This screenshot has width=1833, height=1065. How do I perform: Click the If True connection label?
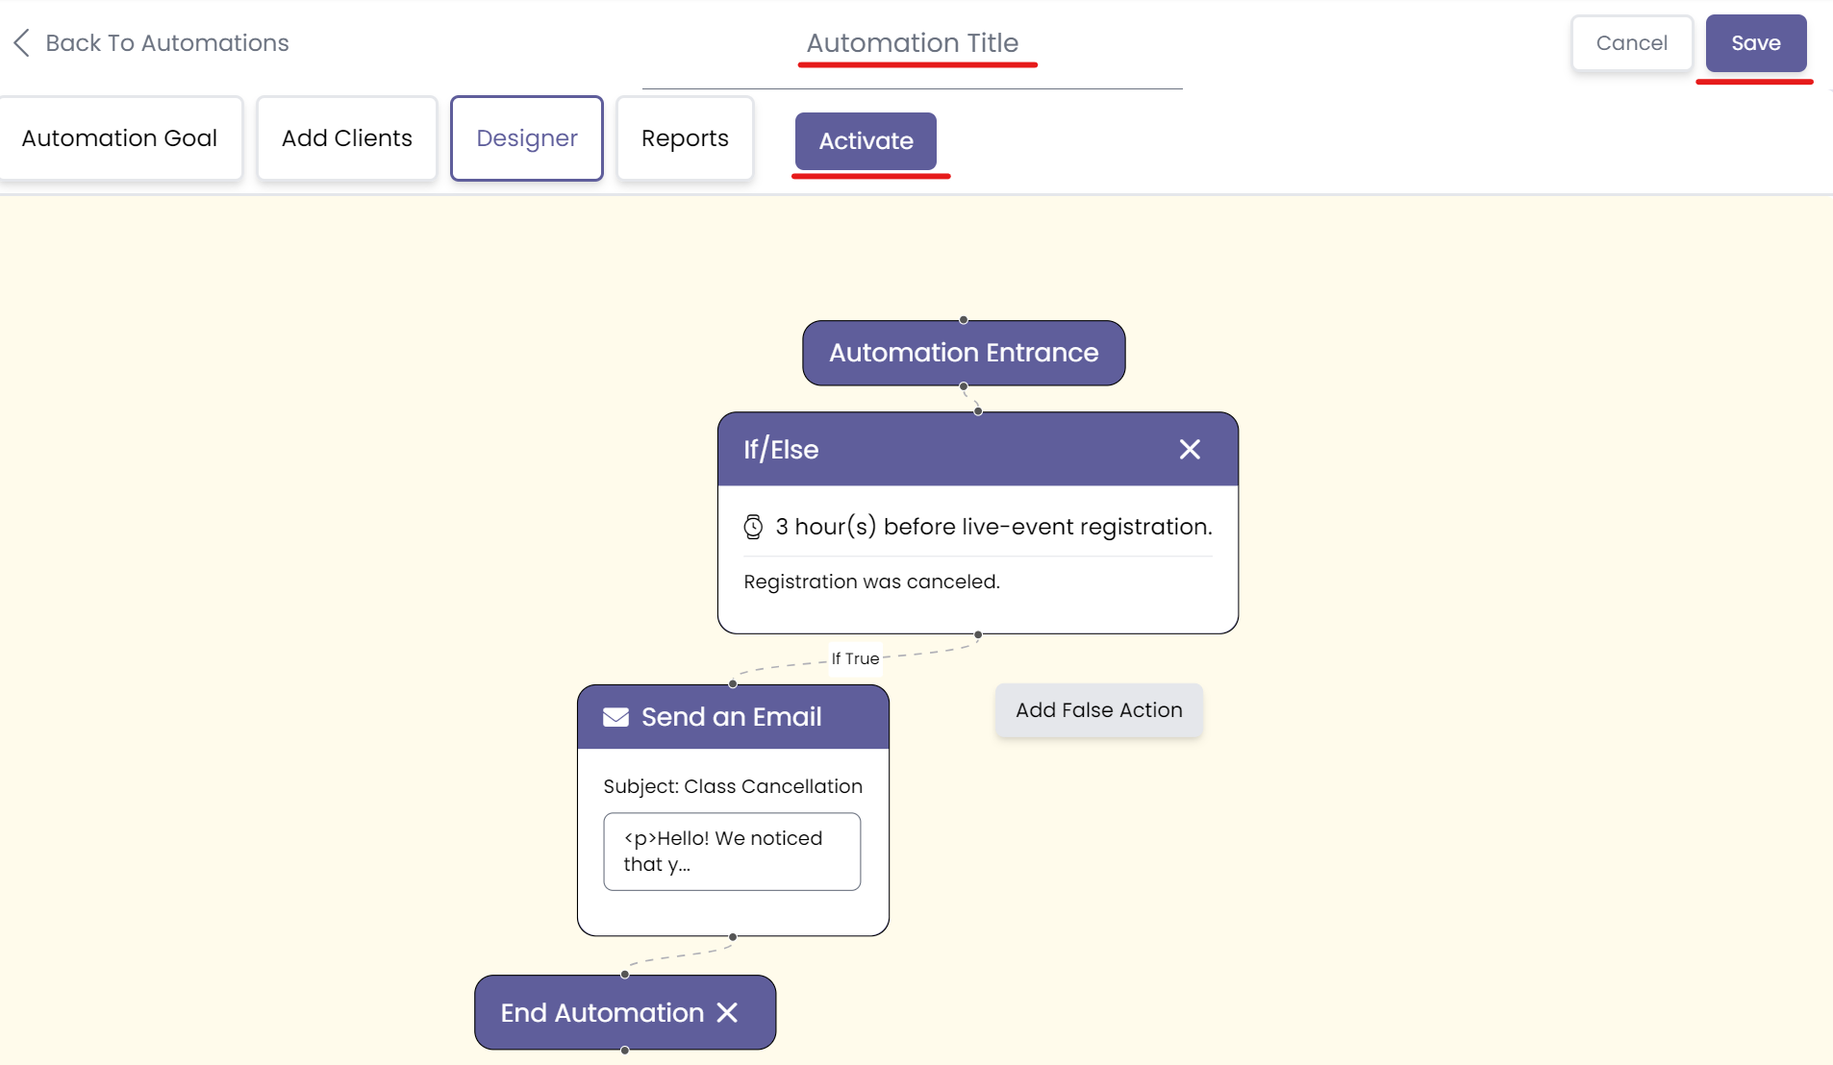pyautogui.click(x=854, y=658)
